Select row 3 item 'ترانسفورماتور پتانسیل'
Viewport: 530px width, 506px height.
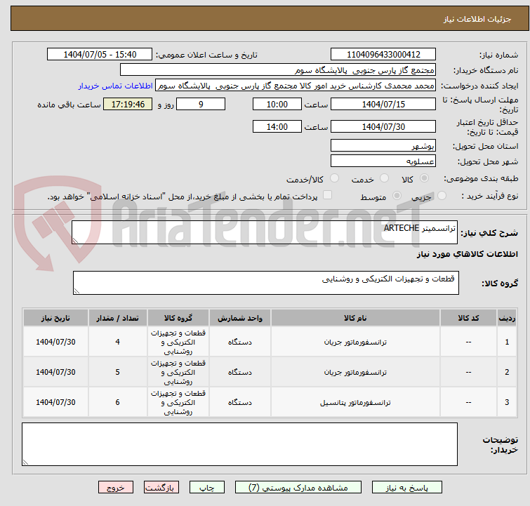click(355, 402)
